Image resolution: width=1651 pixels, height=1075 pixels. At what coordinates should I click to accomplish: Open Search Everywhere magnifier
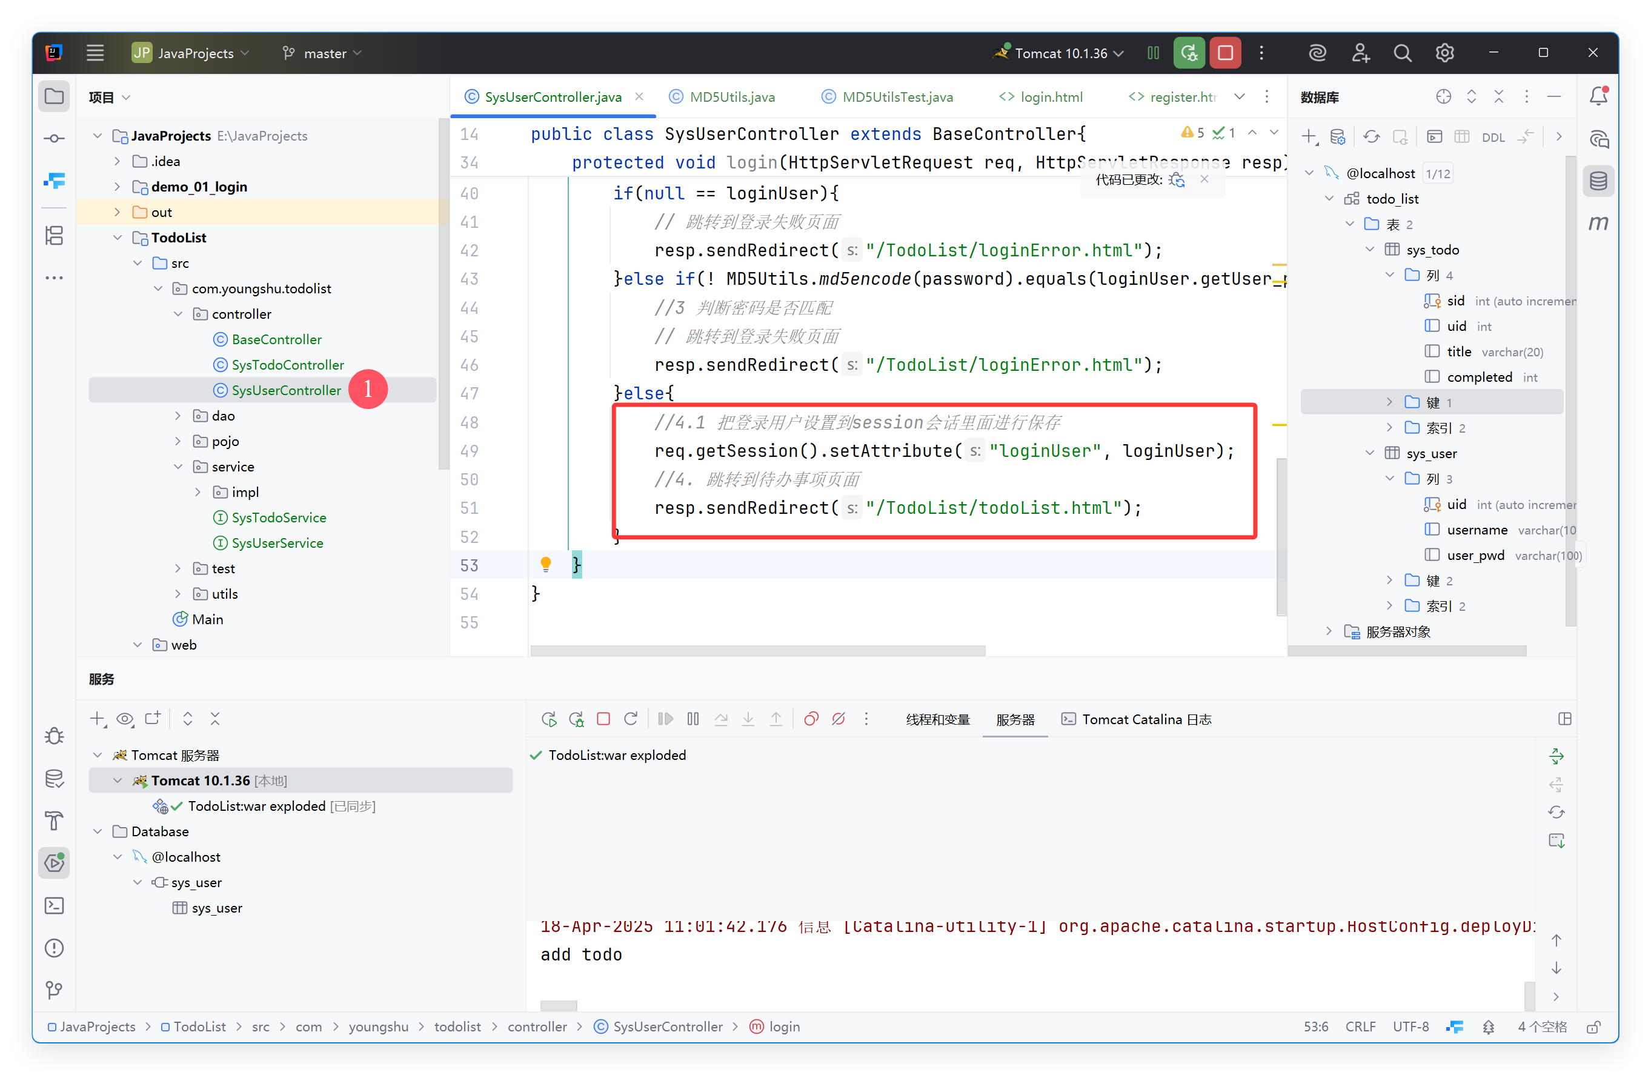(1402, 53)
